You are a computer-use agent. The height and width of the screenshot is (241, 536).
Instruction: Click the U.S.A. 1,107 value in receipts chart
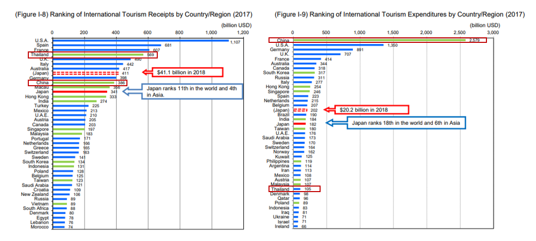(235, 42)
